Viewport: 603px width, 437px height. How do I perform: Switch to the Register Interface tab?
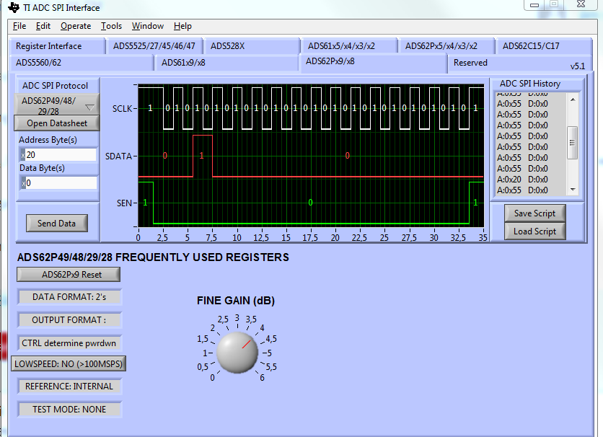[x=49, y=46]
